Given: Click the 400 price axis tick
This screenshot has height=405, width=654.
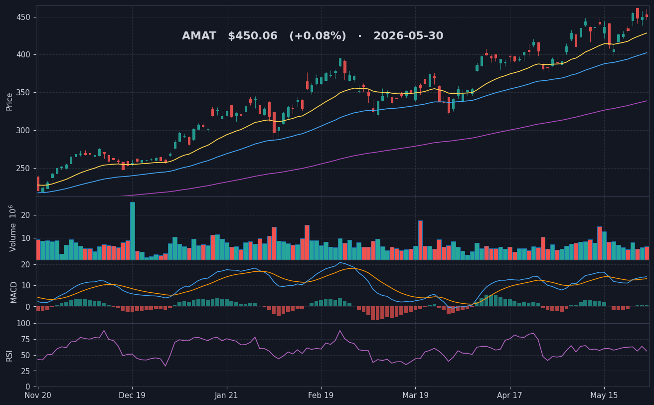Looking at the screenshot, I should click(x=24, y=54).
